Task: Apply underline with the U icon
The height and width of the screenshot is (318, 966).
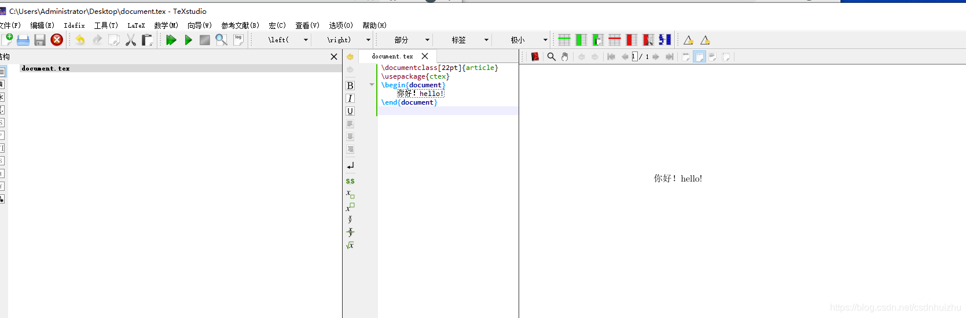Action: pos(350,111)
